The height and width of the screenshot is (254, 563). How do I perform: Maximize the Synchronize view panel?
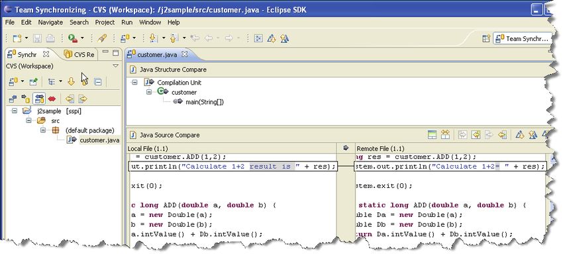click(x=116, y=53)
